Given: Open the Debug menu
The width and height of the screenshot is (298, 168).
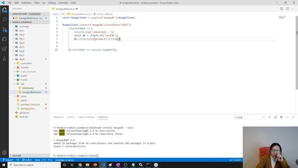Looking at the screenshot, I should pos(52,3).
